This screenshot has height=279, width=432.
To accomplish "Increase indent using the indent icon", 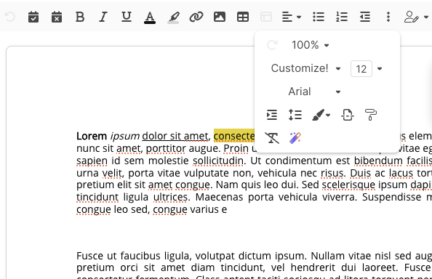I will [x=272, y=115].
